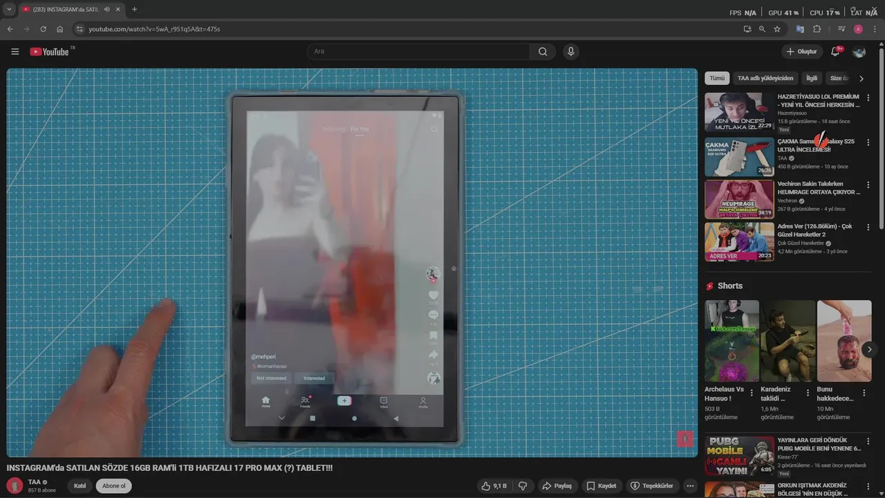This screenshot has width=885, height=498.
Task: Click the Teşekkürler thanks button
Action: point(652,486)
